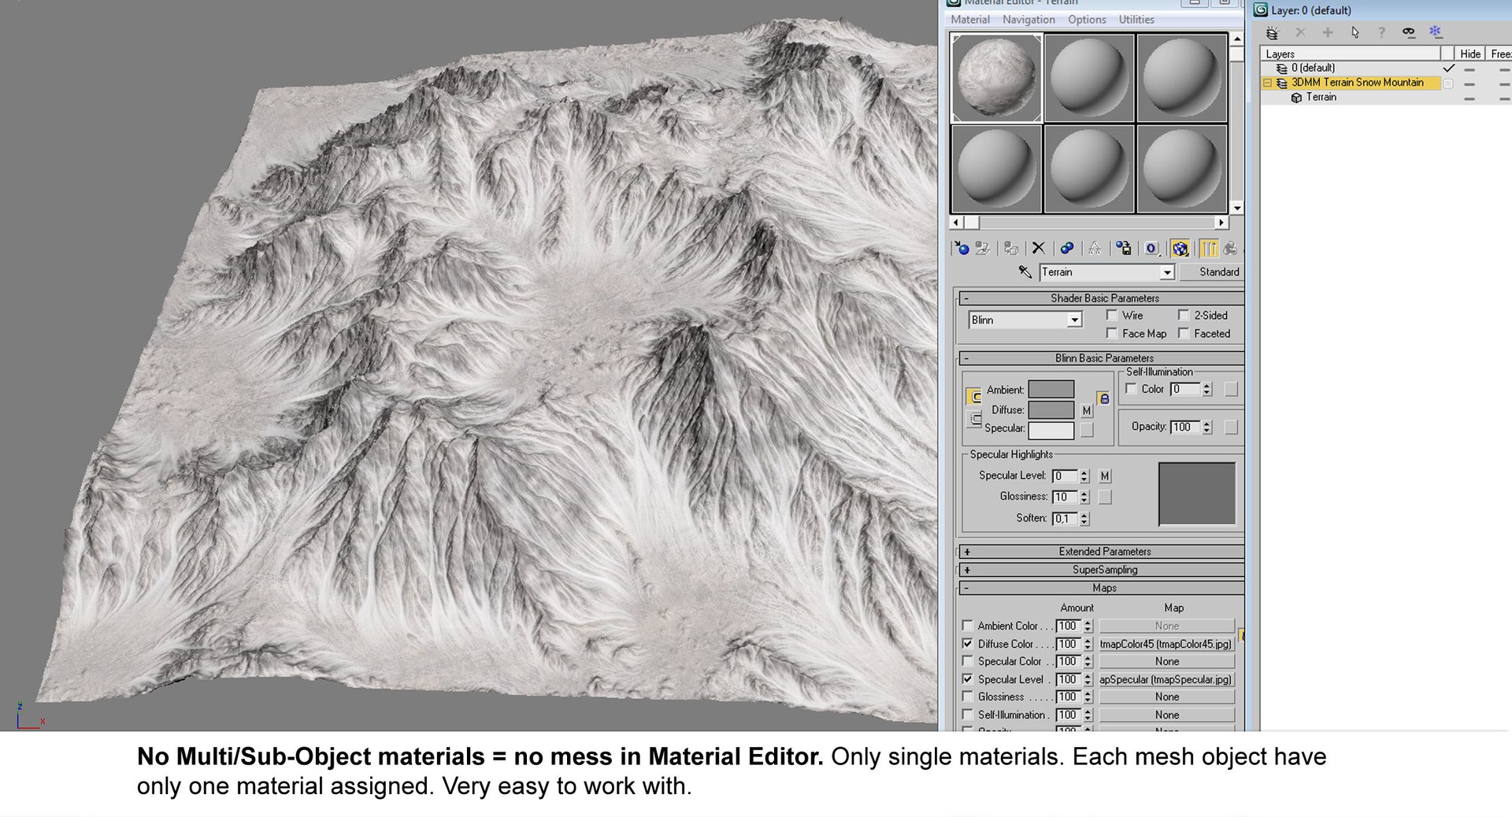
Task: Click Reset Map/Material X icon
Action: tap(1038, 249)
